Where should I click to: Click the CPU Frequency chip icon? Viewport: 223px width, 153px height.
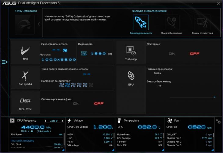tap(13, 121)
